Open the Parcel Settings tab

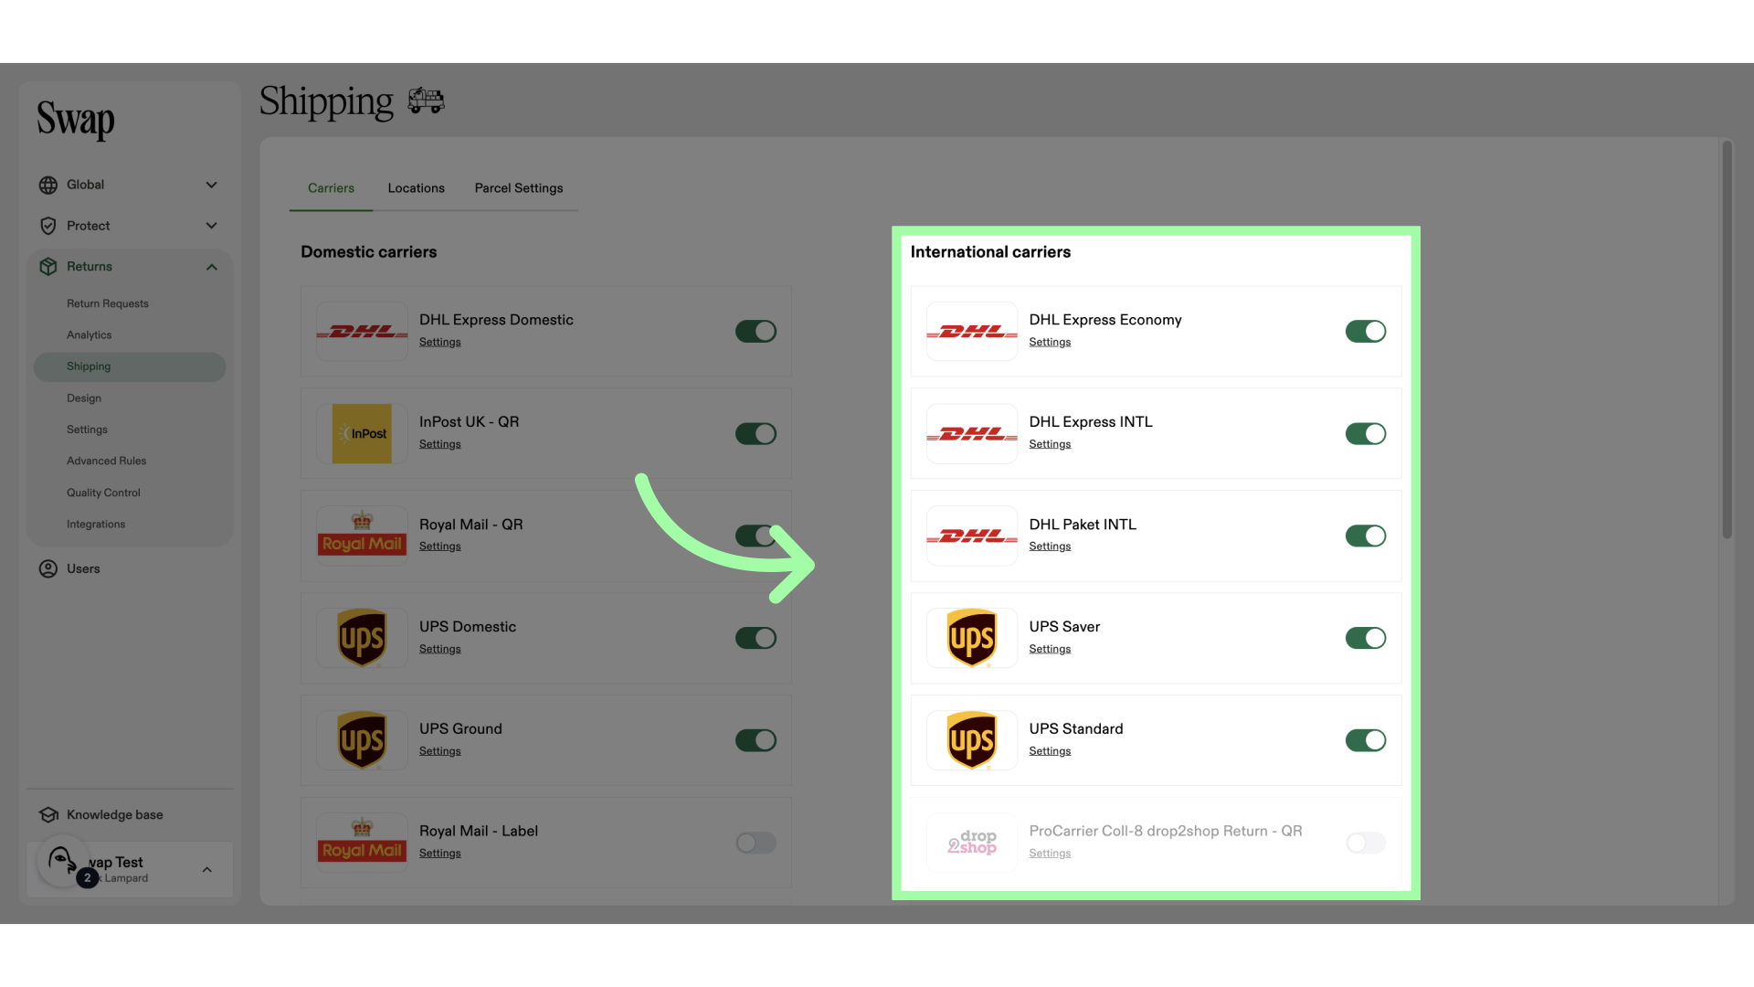(x=519, y=188)
